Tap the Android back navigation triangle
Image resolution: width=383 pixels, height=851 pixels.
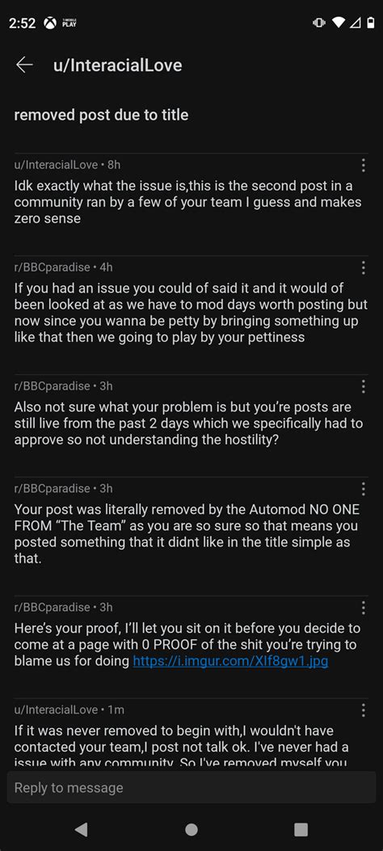[x=81, y=828]
